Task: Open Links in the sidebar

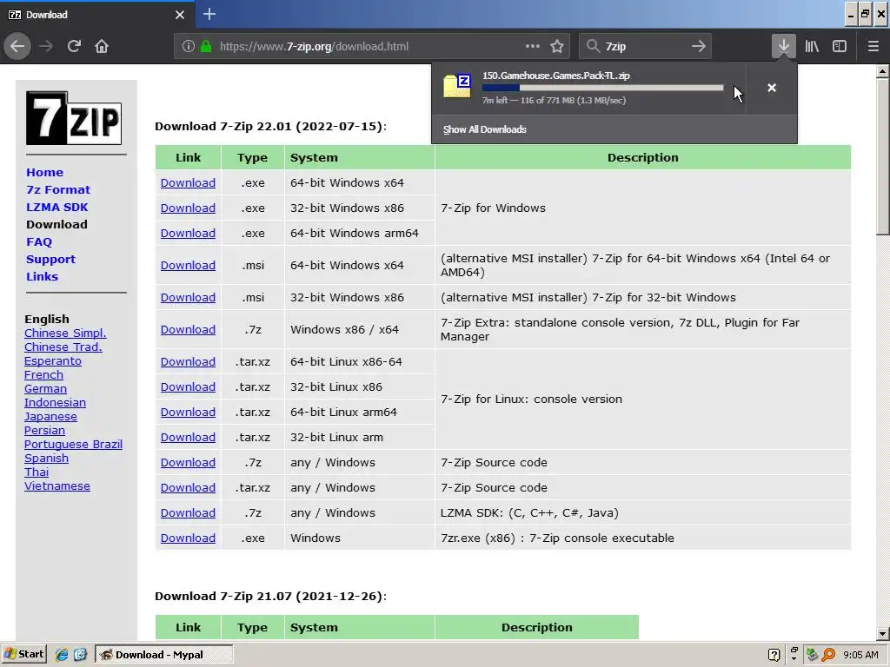Action: 42,277
